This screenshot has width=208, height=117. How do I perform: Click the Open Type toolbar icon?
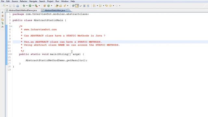[x=57, y=6]
